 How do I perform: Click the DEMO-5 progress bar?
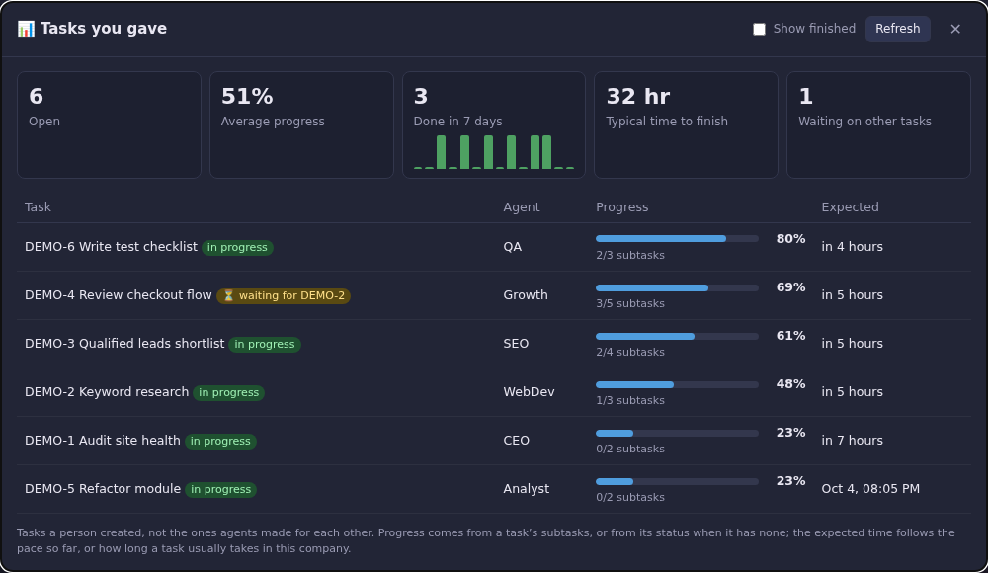coord(677,481)
